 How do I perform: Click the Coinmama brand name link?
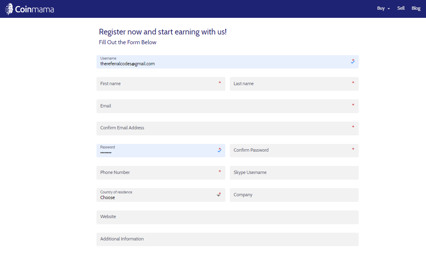point(34,9)
